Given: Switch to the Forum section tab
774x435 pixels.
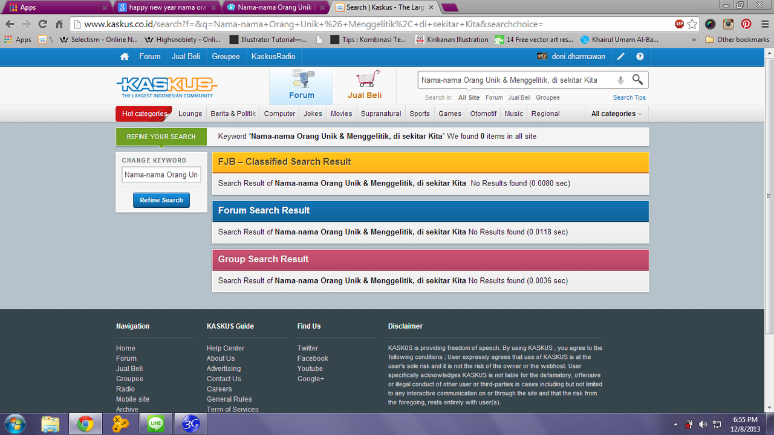Looking at the screenshot, I should pos(301,86).
